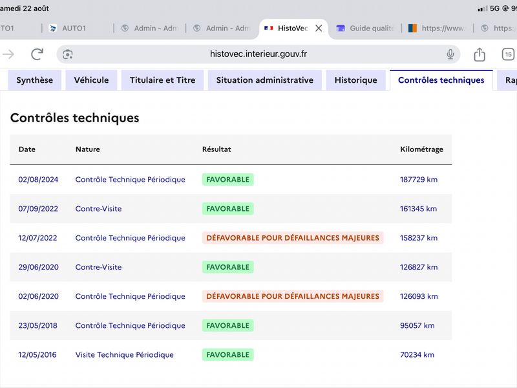Switch to the Guide qualité browser tab

click(365, 28)
